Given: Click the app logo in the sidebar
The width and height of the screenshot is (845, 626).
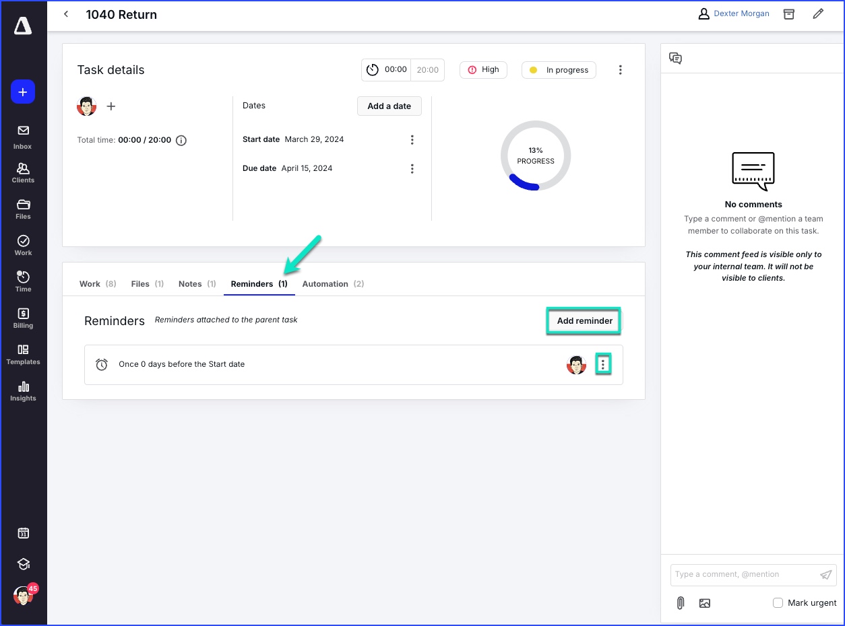Looking at the screenshot, I should (x=23, y=26).
